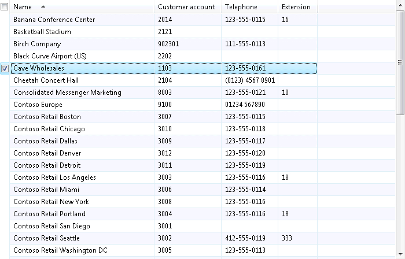Select Contoso Retail Seattle row
The height and width of the screenshot is (259, 405).
(203, 238)
